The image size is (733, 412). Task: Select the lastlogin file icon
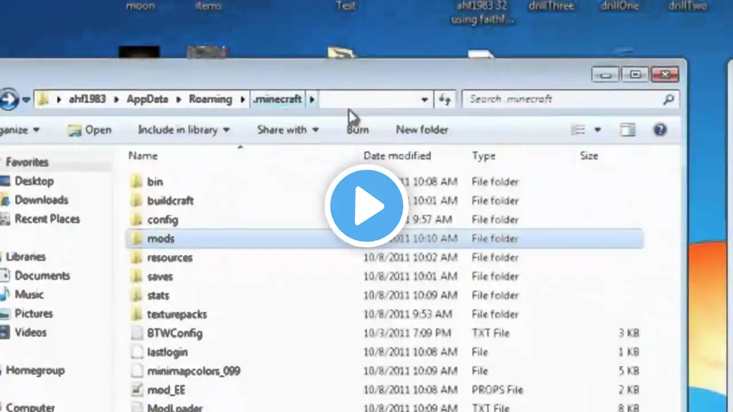pyautogui.click(x=136, y=352)
